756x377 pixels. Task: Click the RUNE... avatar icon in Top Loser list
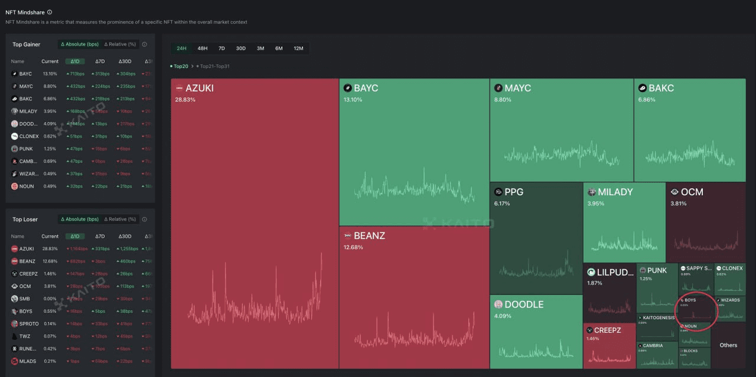(x=14, y=349)
